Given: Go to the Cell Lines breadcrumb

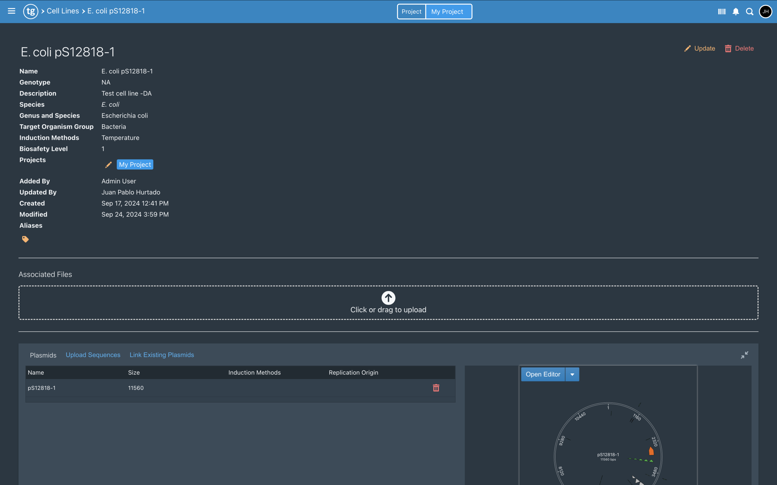Looking at the screenshot, I should tap(63, 11).
